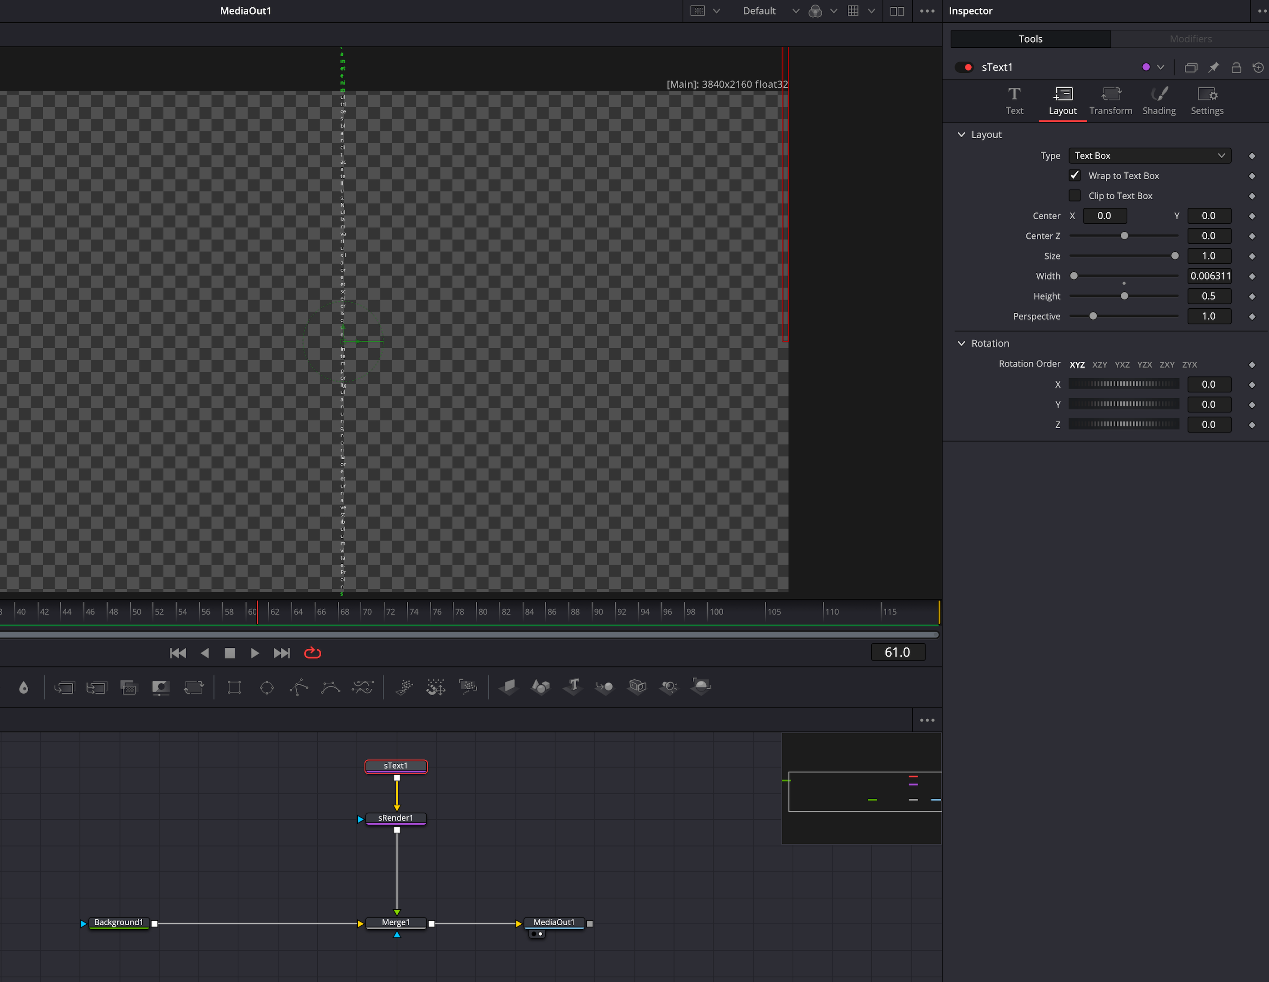Viewport: 1269px width, 982px height.
Task: Choose XZY rotation order
Action: pos(1099,365)
